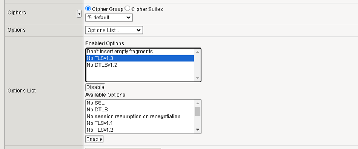Select "No TLSv1.1" in Available Options

point(100,123)
